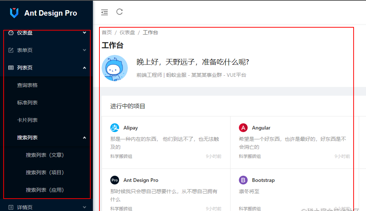This screenshot has width=366, height=211.
Task: Click the 前端工程师 job description line
Action: (x=192, y=75)
